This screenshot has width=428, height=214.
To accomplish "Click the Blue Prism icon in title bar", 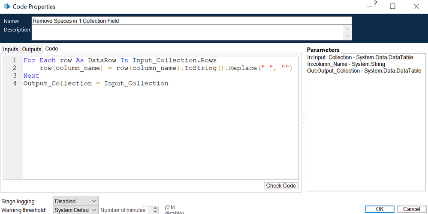I will click(x=6, y=6).
